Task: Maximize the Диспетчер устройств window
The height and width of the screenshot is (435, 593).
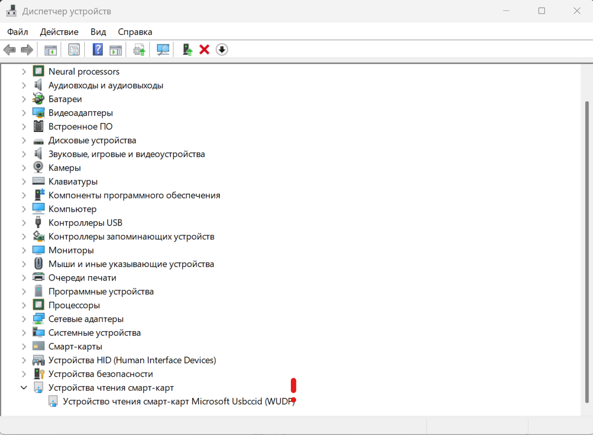Action: click(542, 11)
